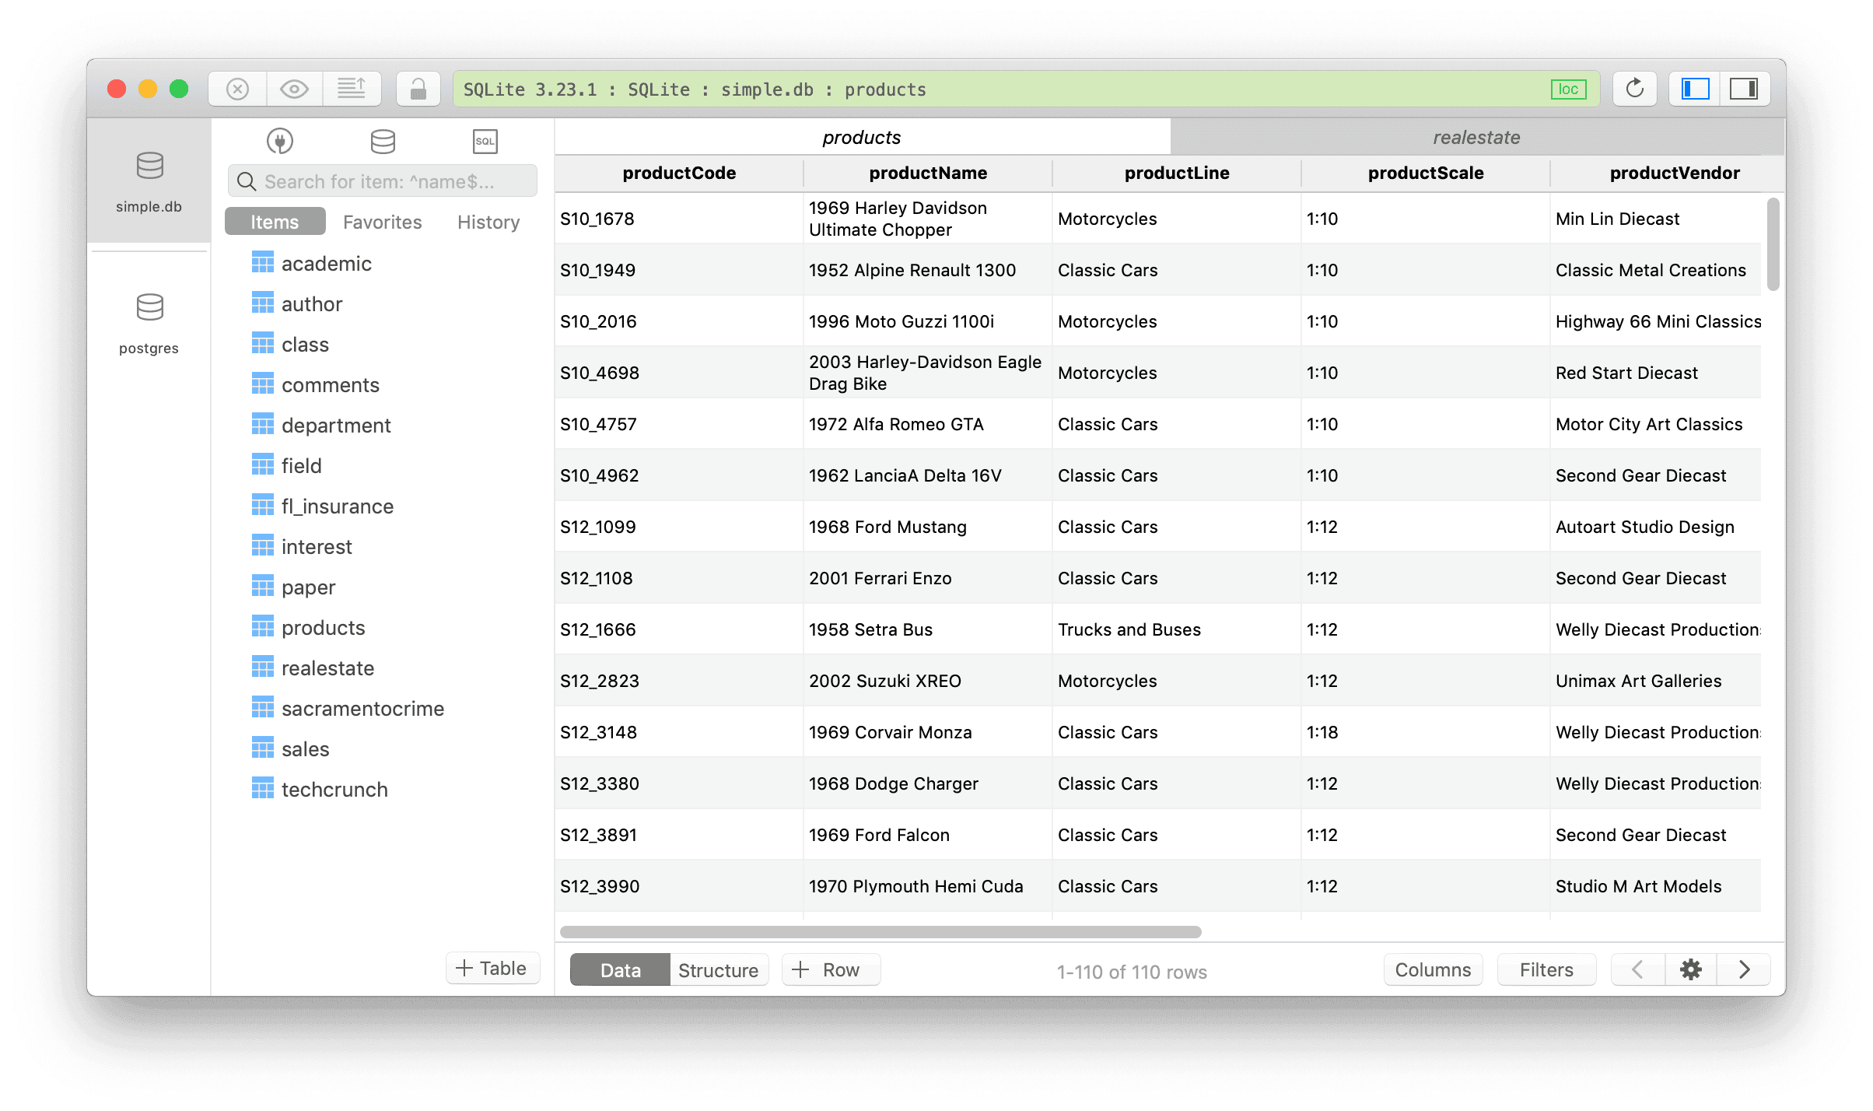
Task: Click the 1-110 of 110 rows status
Action: [x=1132, y=972]
